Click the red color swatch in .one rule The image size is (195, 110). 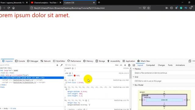[x=74, y=75]
